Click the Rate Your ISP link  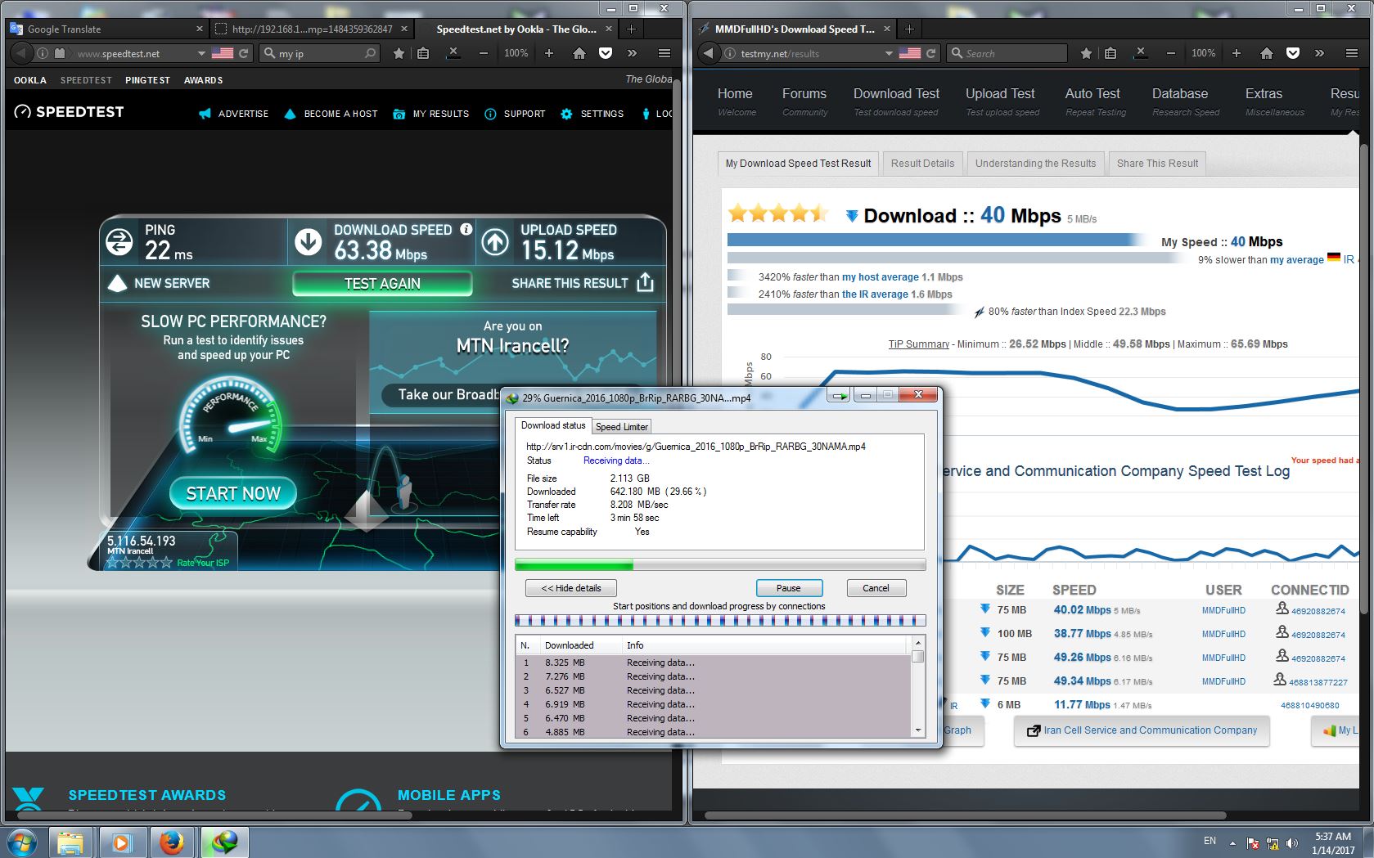(x=203, y=563)
